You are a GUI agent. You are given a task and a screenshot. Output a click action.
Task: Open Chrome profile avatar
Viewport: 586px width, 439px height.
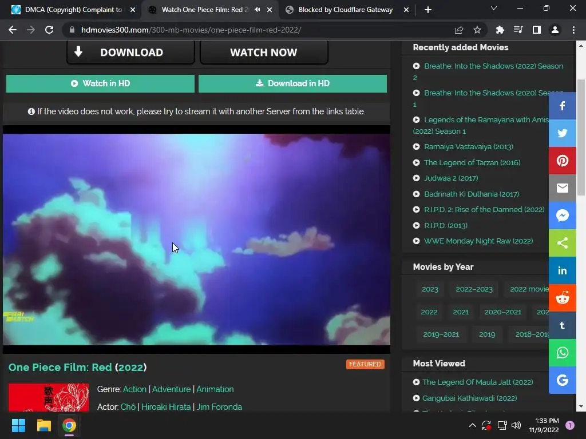[x=555, y=30]
